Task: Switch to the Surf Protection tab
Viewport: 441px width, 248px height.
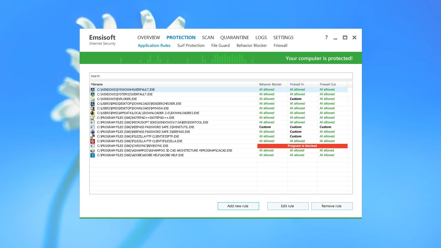Action: pos(191,45)
